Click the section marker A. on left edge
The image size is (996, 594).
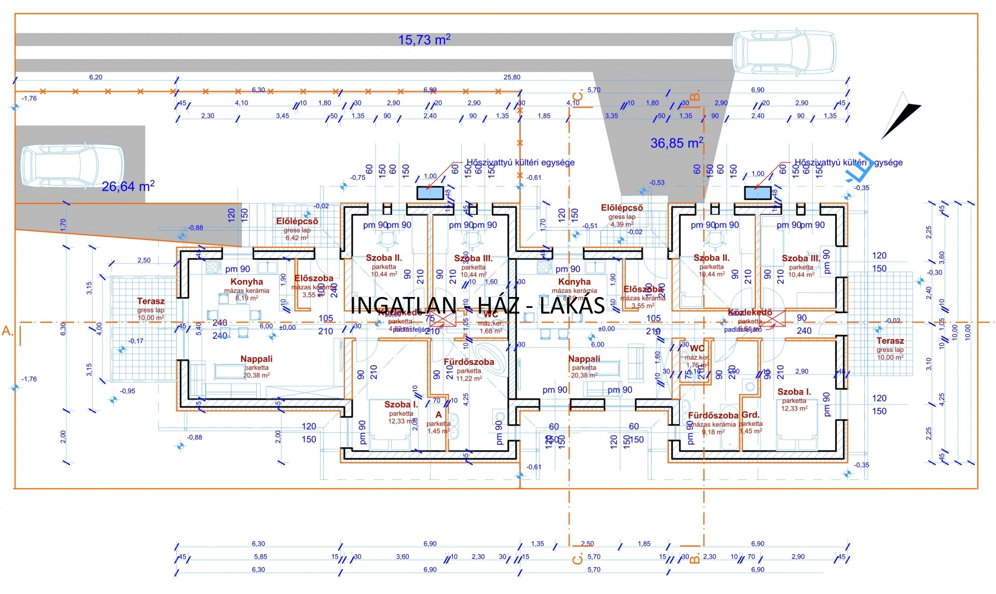8,331
